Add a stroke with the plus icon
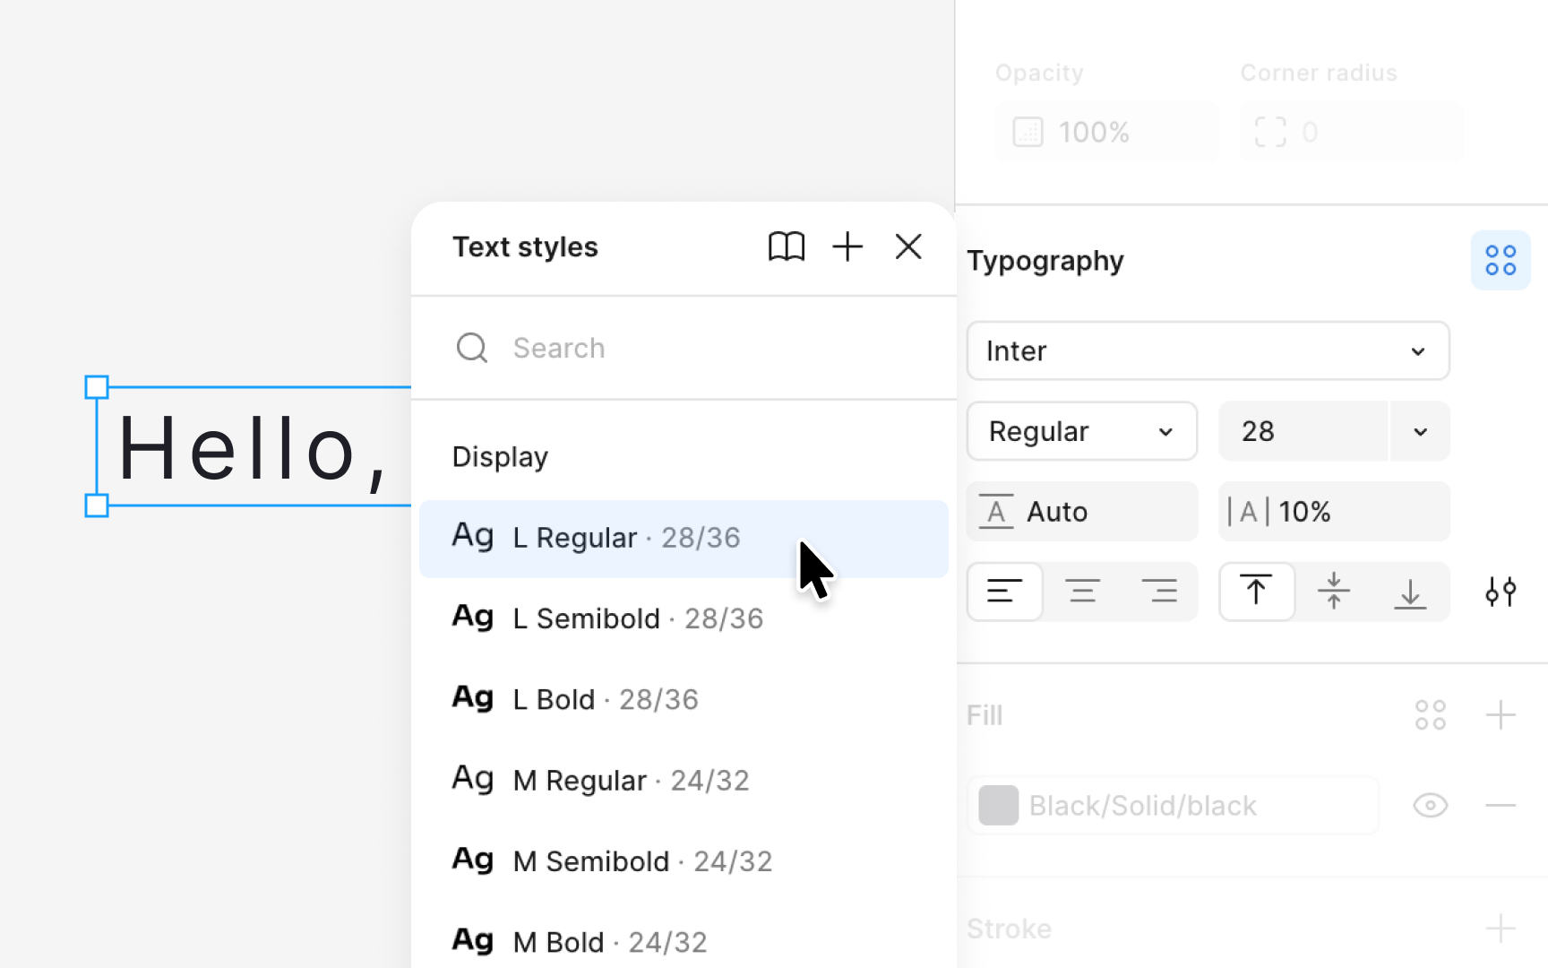1548x968 pixels. click(x=1501, y=929)
